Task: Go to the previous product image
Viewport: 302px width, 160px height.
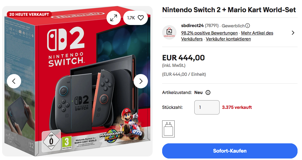Action: [x=14, y=81]
